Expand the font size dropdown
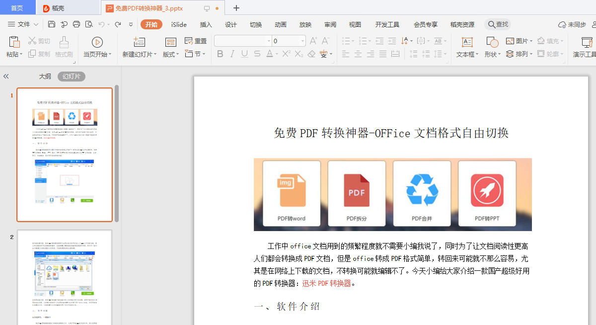Screen dimensions: 596x325 coord(302,41)
